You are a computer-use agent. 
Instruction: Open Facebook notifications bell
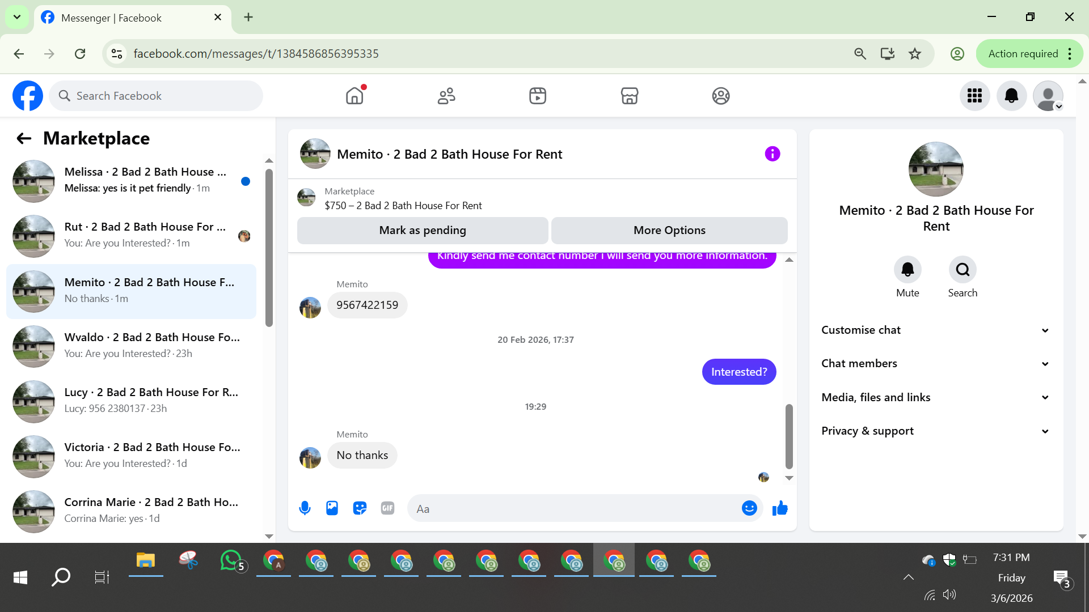coord(1011,96)
